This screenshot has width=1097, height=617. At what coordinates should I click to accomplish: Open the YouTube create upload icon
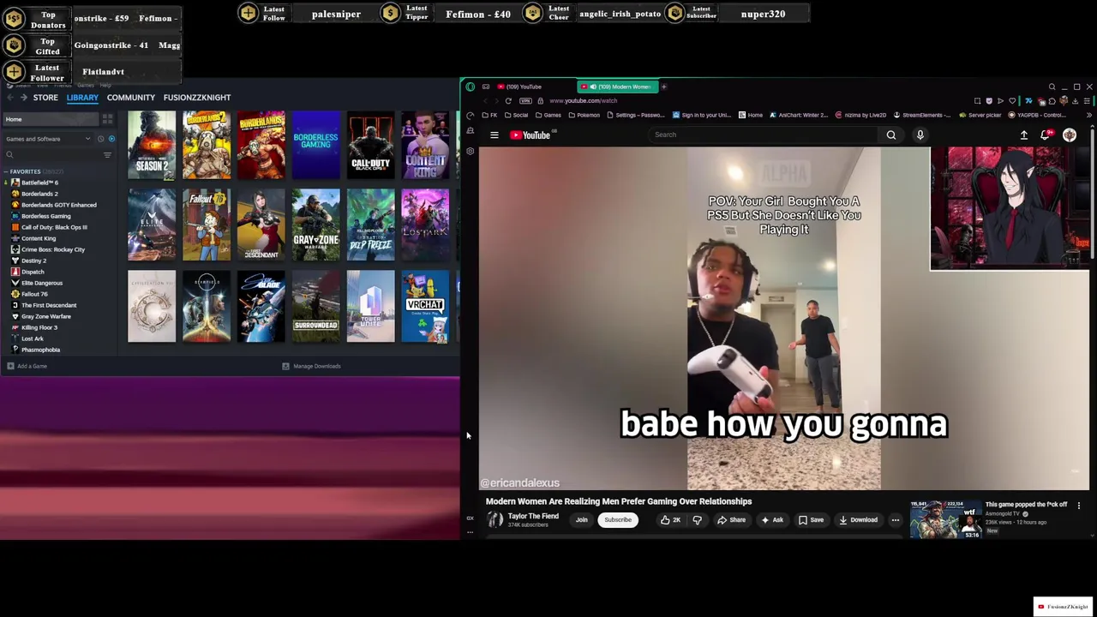pos(1023,135)
